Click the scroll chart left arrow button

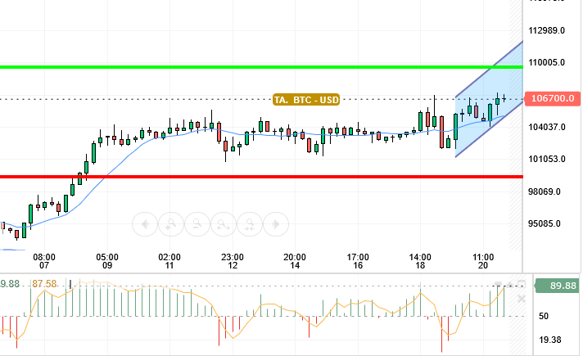click(x=145, y=224)
